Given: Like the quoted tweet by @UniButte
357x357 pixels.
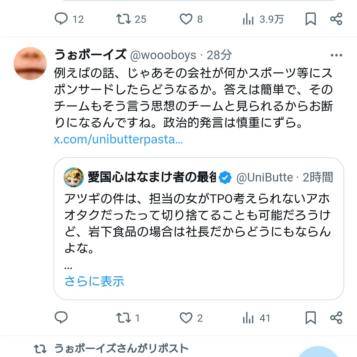Looking at the screenshot, I should pyautogui.click(x=186, y=318).
